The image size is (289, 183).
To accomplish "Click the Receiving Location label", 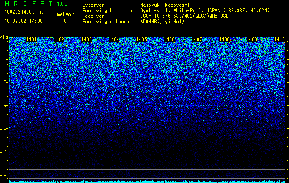I will [x=107, y=11].
